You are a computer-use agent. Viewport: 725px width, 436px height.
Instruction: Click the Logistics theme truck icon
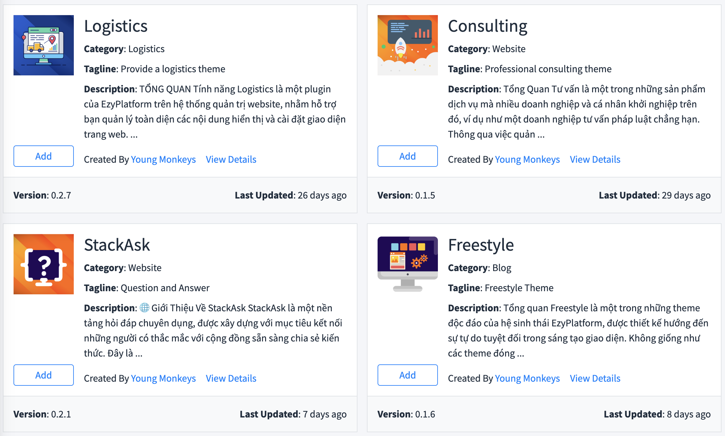coord(44,45)
